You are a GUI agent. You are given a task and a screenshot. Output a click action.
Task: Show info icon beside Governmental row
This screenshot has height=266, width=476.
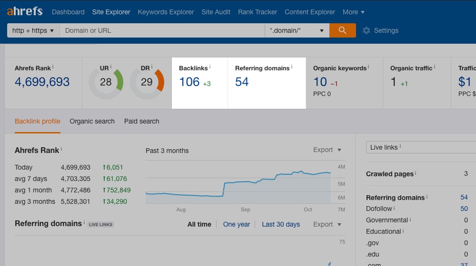pyautogui.click(x=410, y=219)
